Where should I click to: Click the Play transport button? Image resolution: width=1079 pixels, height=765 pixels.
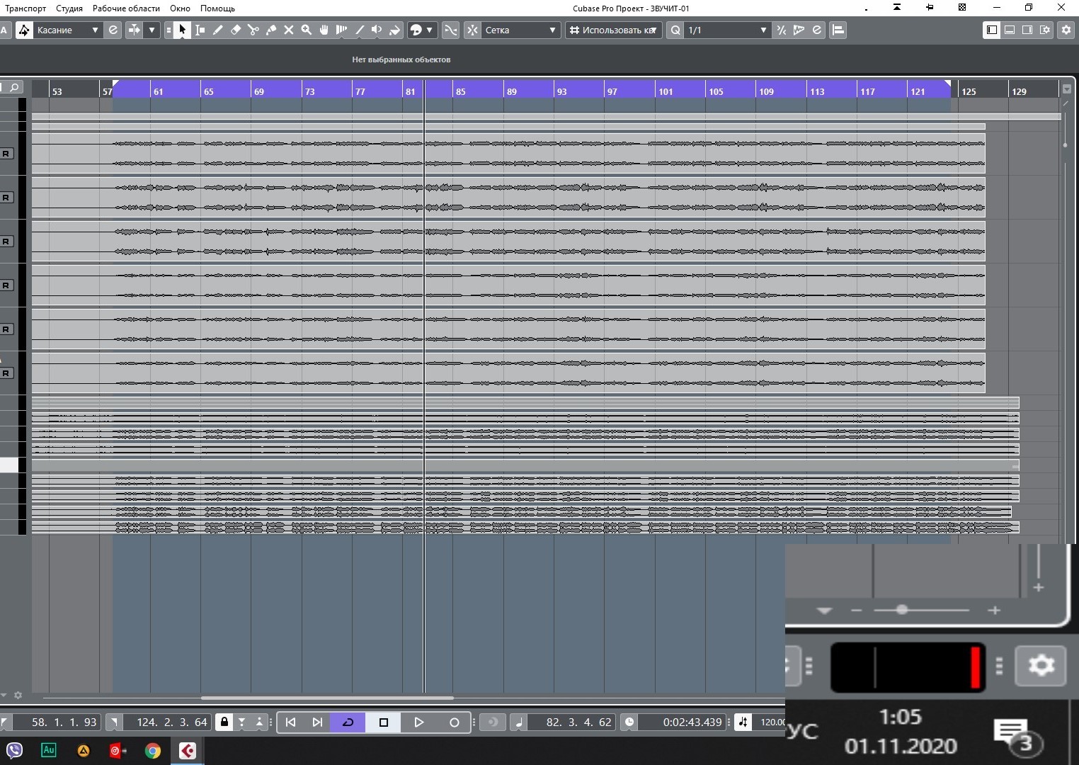[418, 722]
